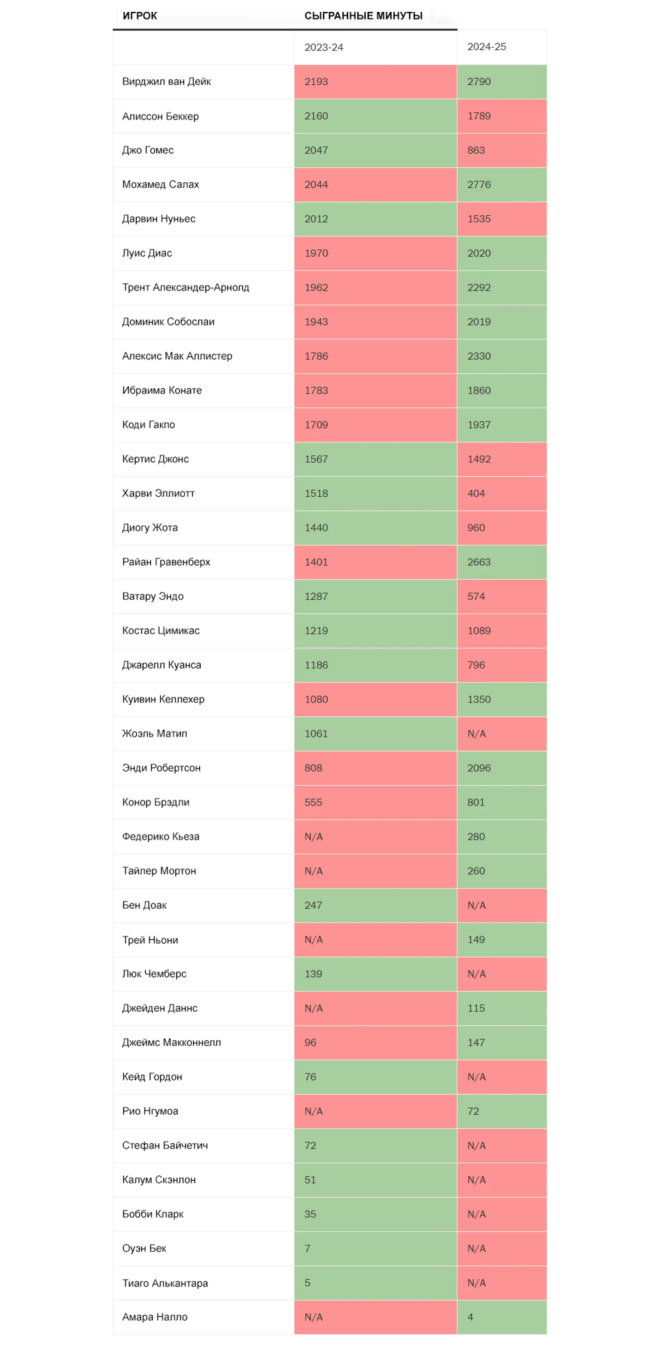This screenshot has width=661, height=1349.
Task: Click Тиаго Алькантара's 5 minutes cell
Action: click(x=375, y=1282)
